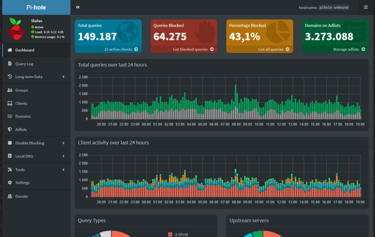Click the Groups people icon
375x237 pixels.
(10, 90)
